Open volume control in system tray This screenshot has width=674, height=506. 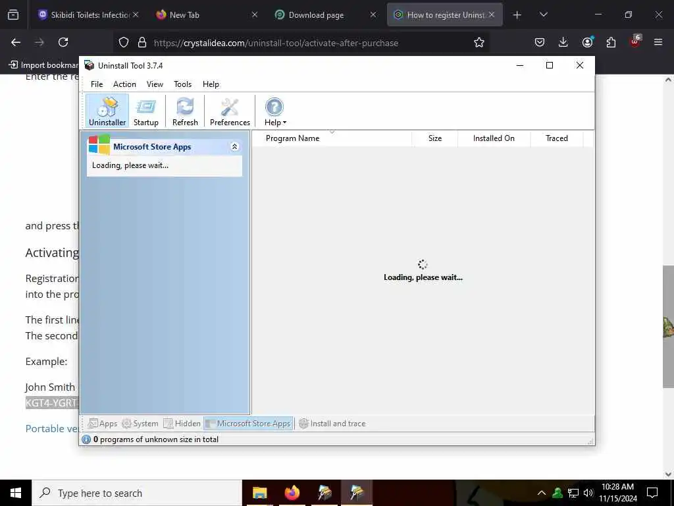tap(588, 493)
